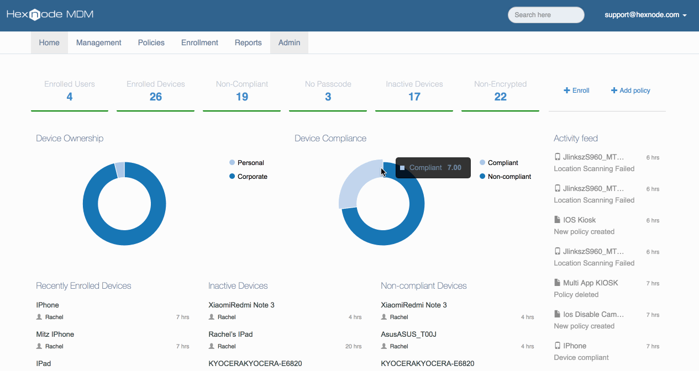Switch to the Admin tab
This screenshot has width=699, height=371.
click(x=290, y=43)
